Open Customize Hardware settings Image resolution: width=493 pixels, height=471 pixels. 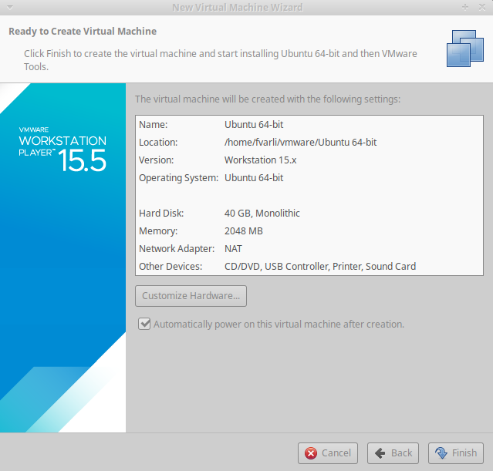pos(191,296)
